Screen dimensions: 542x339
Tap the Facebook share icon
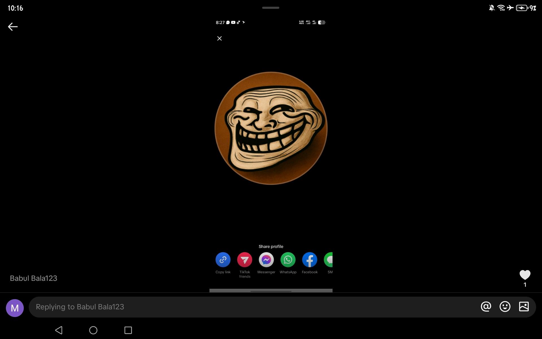click(310, 260)
